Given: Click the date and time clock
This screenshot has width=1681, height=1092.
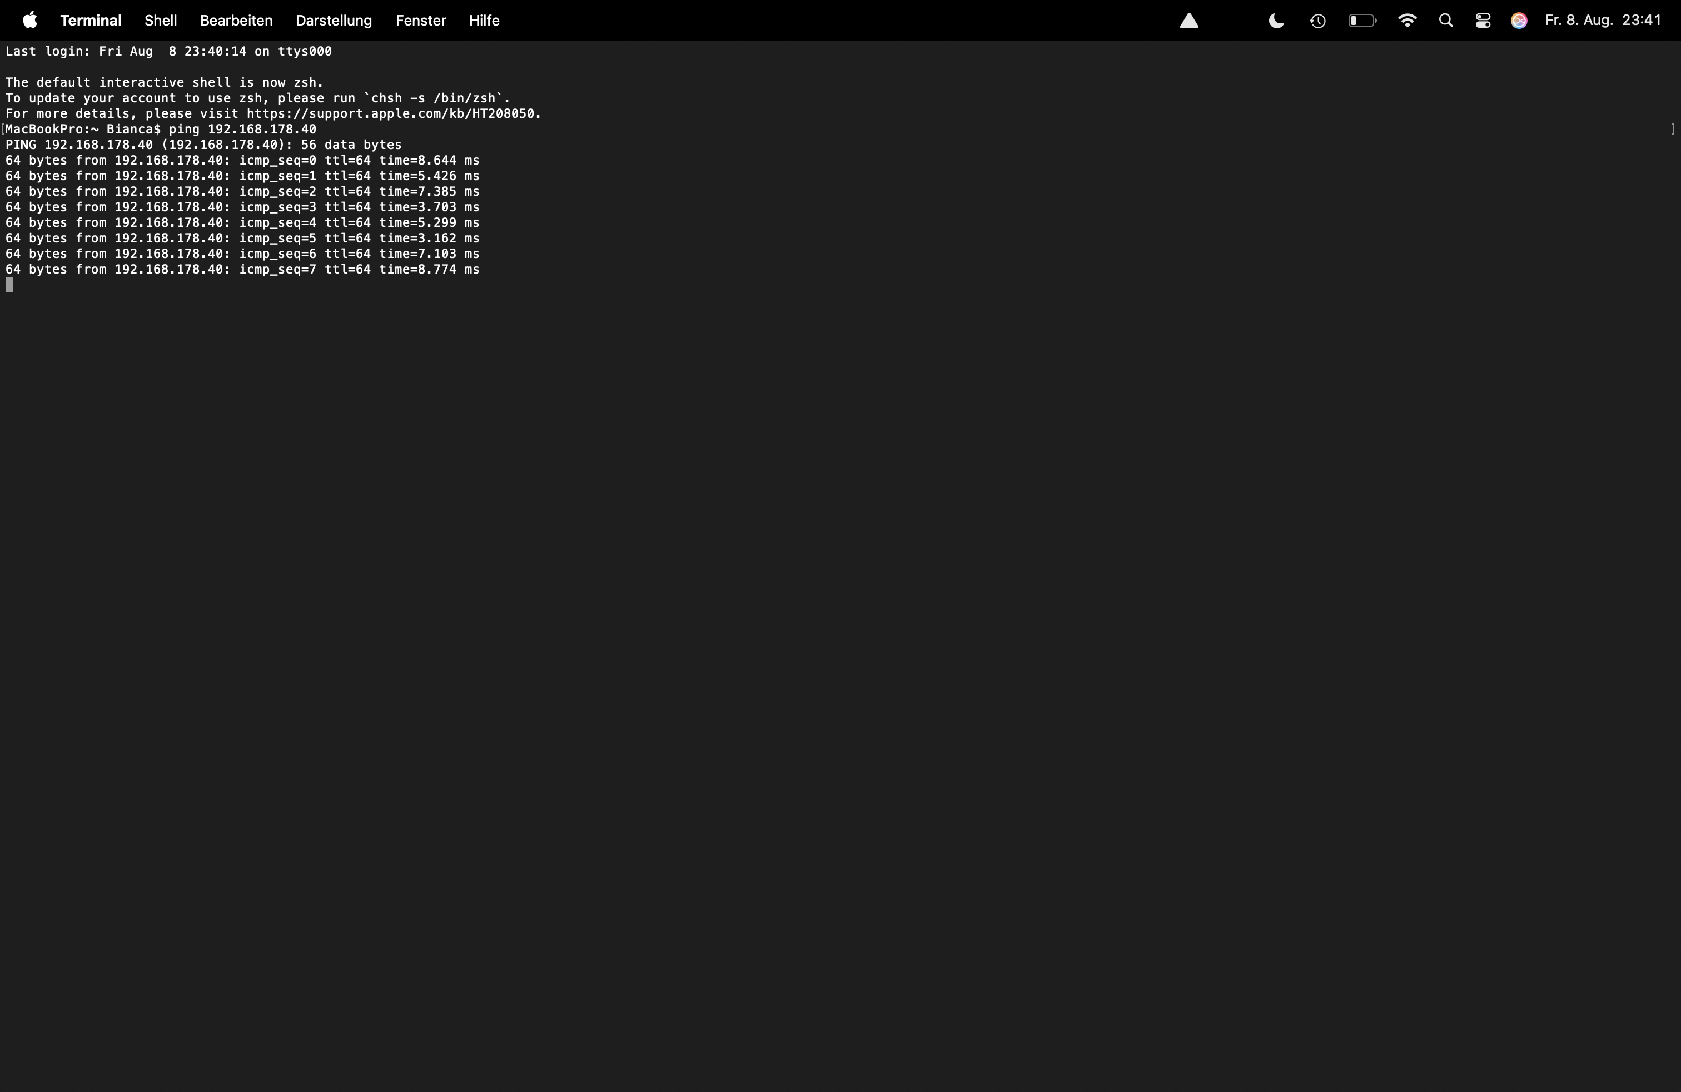Looking at the screenshot, I should point(1603,21).
